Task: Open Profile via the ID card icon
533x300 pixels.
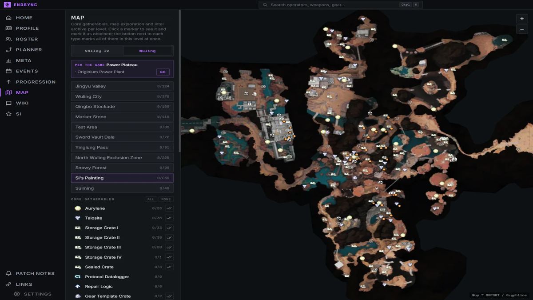Action: point(8,28)
